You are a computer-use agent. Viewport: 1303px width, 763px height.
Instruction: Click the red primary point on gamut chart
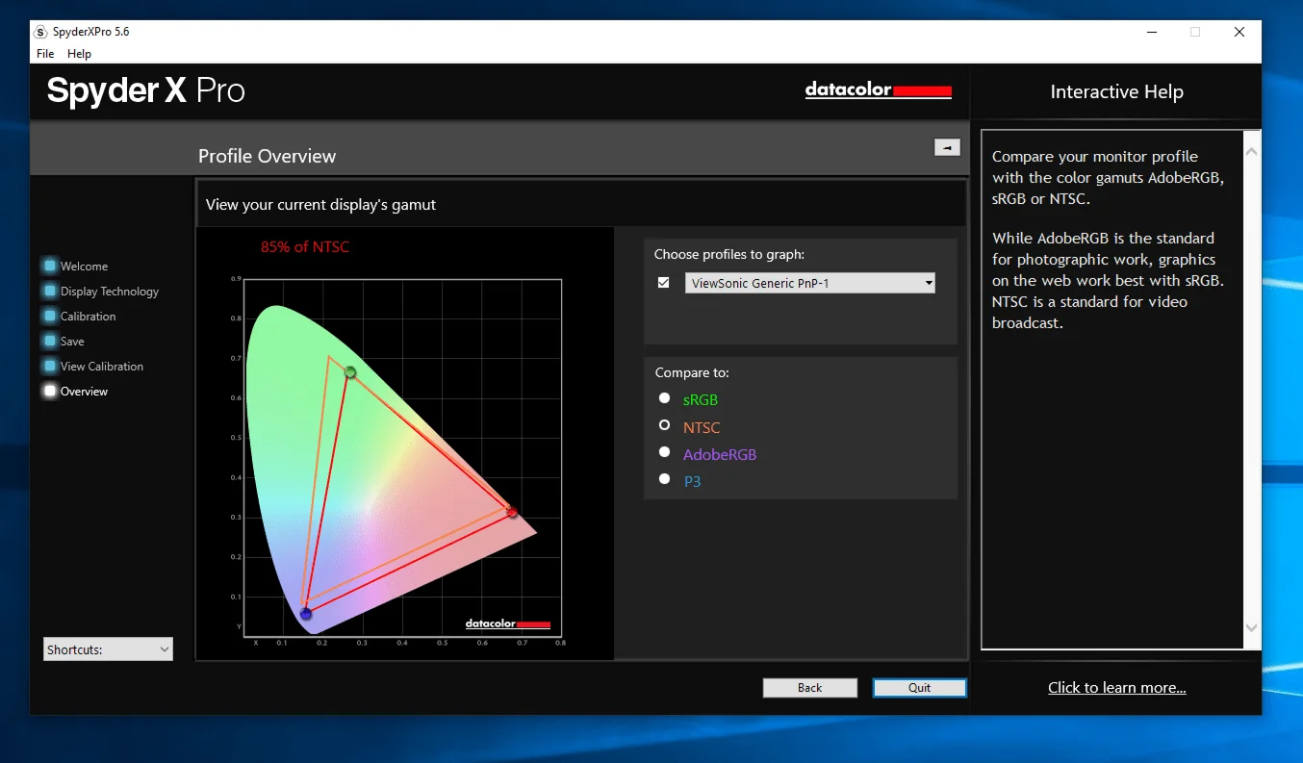[x=512, y=513]
